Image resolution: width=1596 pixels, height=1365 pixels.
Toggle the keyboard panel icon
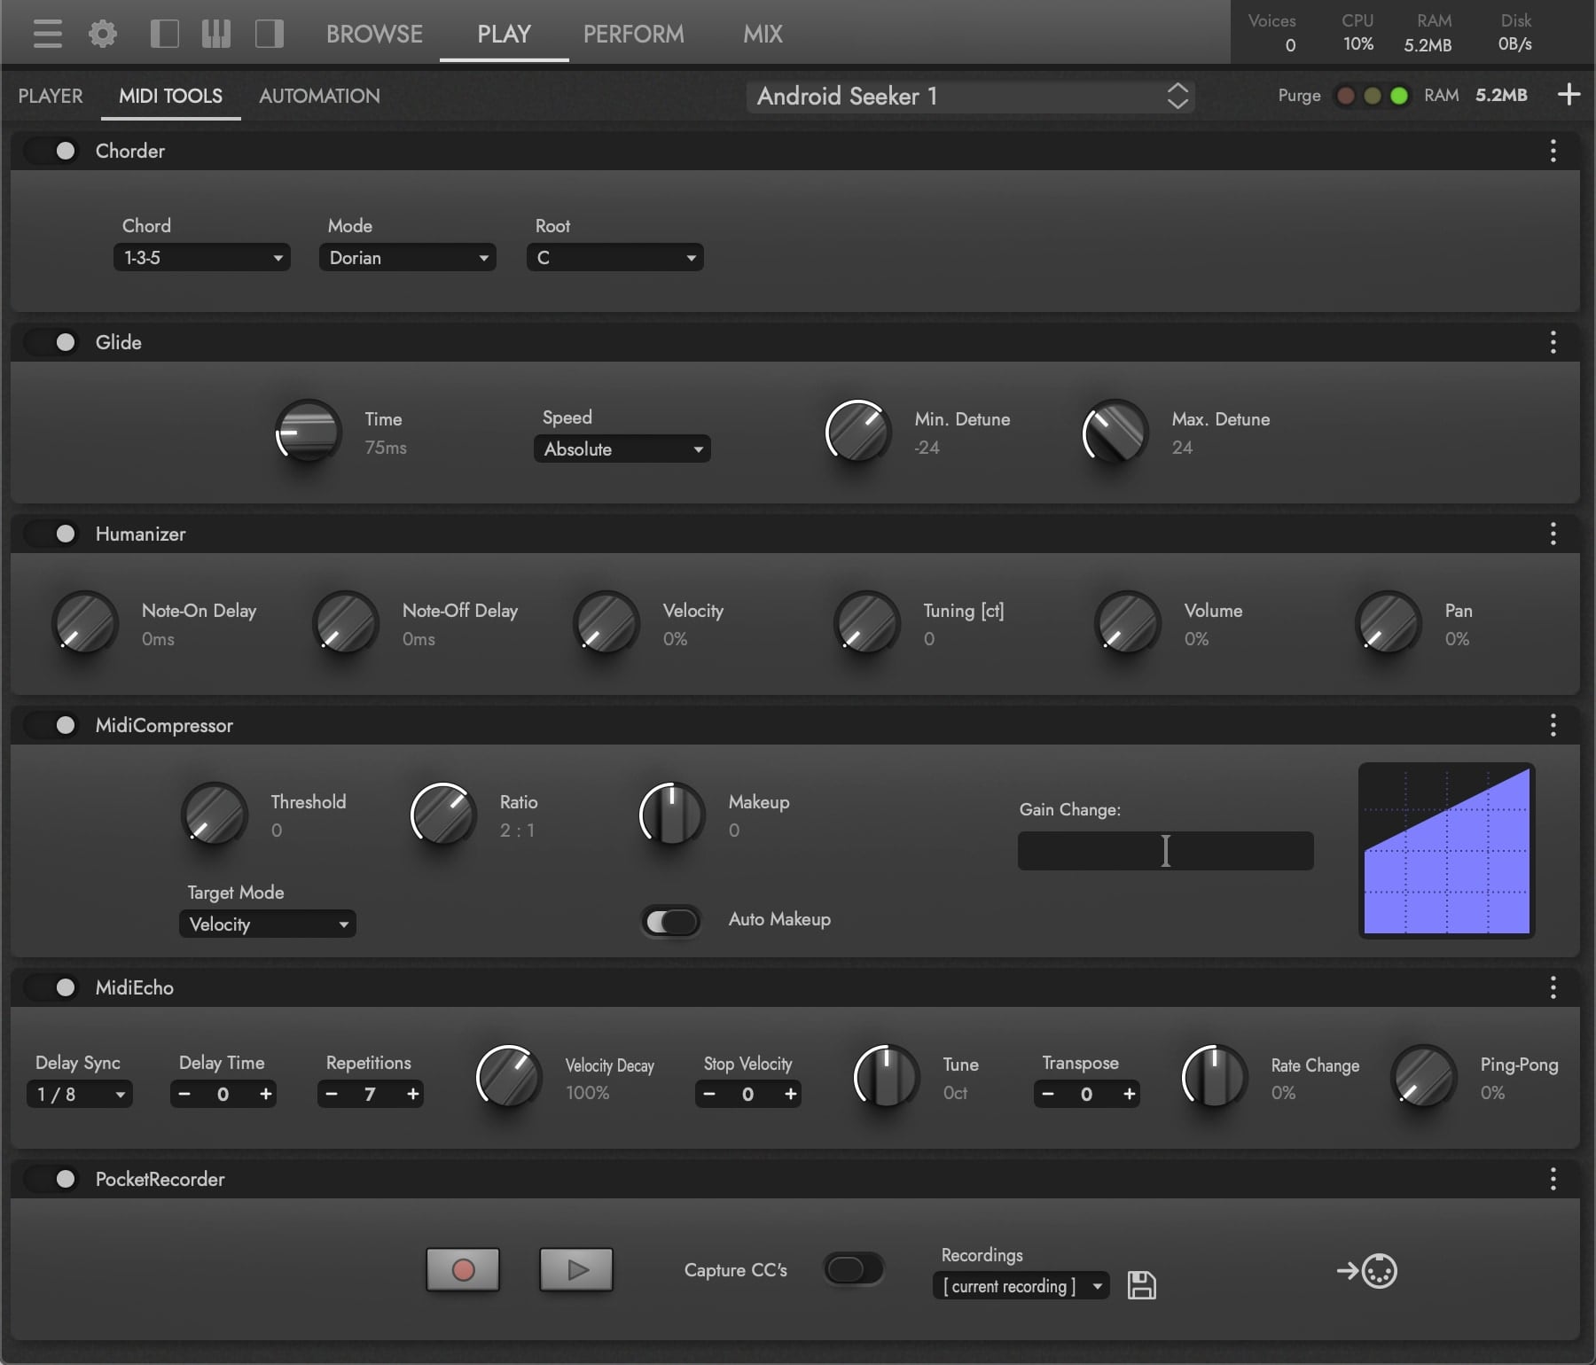pyautogui.click(x=216, y=34)
